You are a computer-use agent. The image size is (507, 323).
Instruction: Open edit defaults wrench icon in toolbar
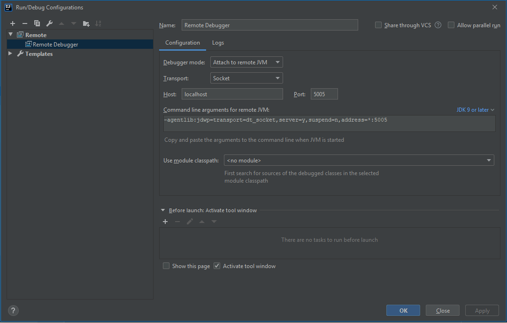[x=49, y=23]
